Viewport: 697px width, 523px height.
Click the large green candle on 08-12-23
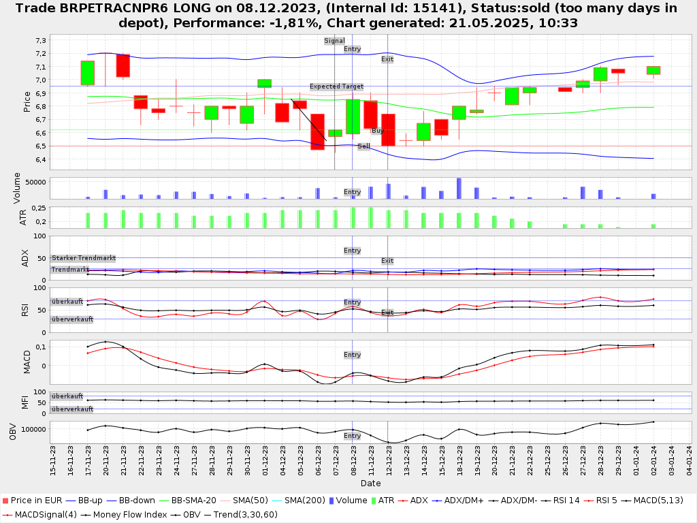click(353, 116)
